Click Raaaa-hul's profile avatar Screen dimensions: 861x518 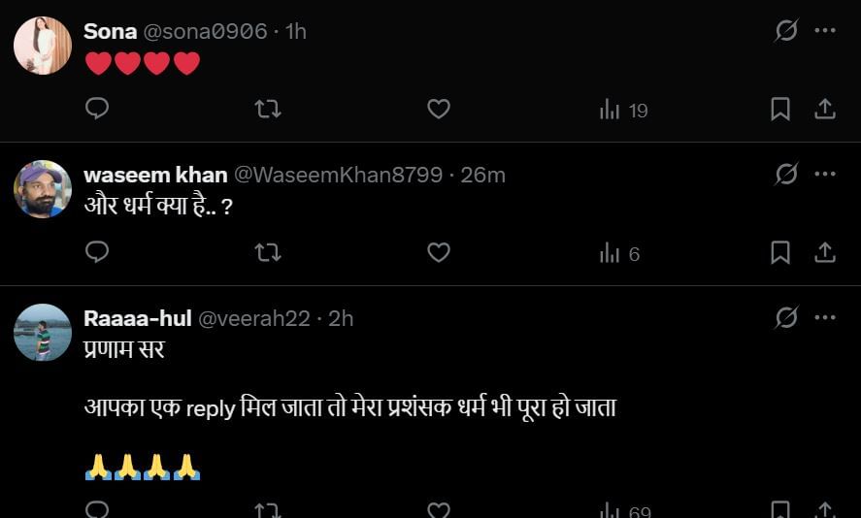tap(43, 333)
